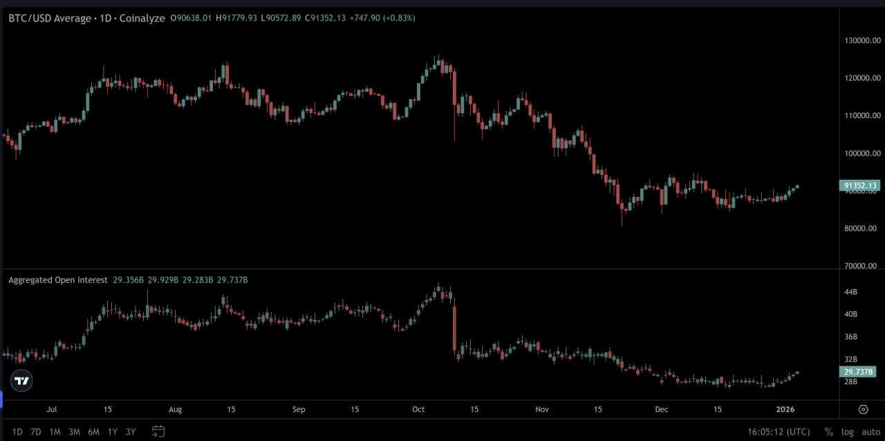This screenshot has width=885, height=441.
Task: Switch to the 1M range tab
Action: [x=55, y=431]
